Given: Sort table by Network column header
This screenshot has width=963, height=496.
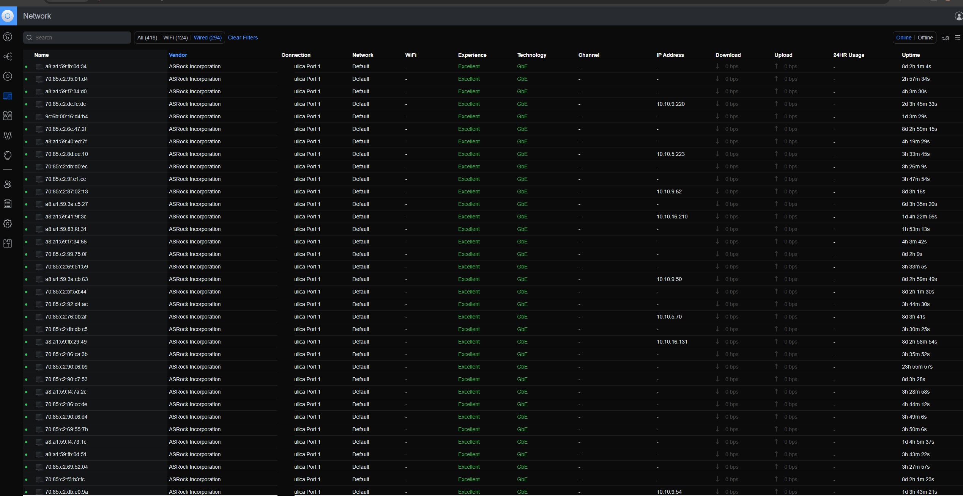Looking at the screenshot, I should pos(363,55).
